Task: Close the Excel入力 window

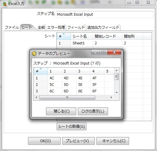Action: tap(148, 2)
